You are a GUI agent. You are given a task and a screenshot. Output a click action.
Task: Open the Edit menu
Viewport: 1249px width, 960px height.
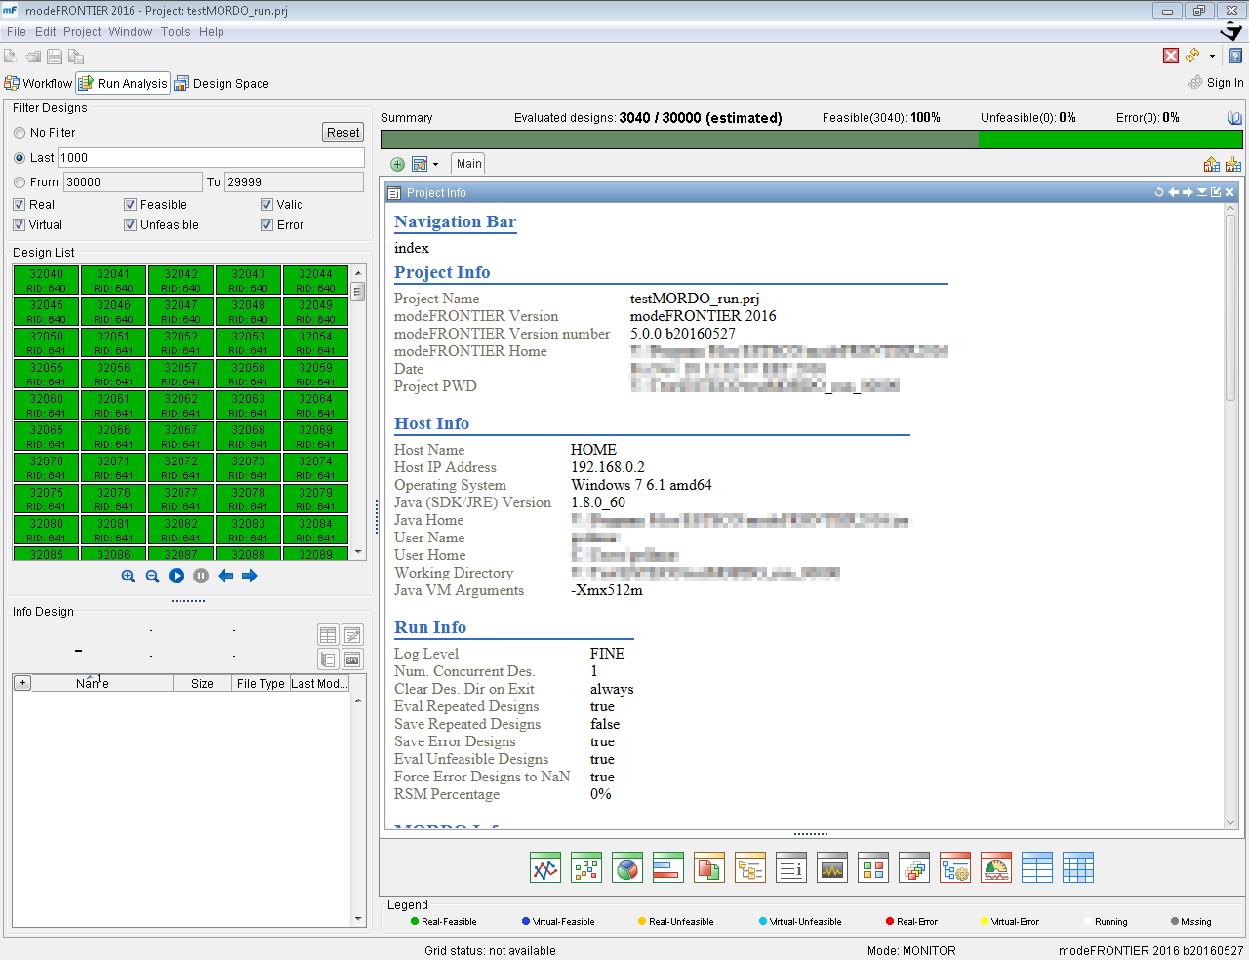pyautogui.click(x=46, y=32)
